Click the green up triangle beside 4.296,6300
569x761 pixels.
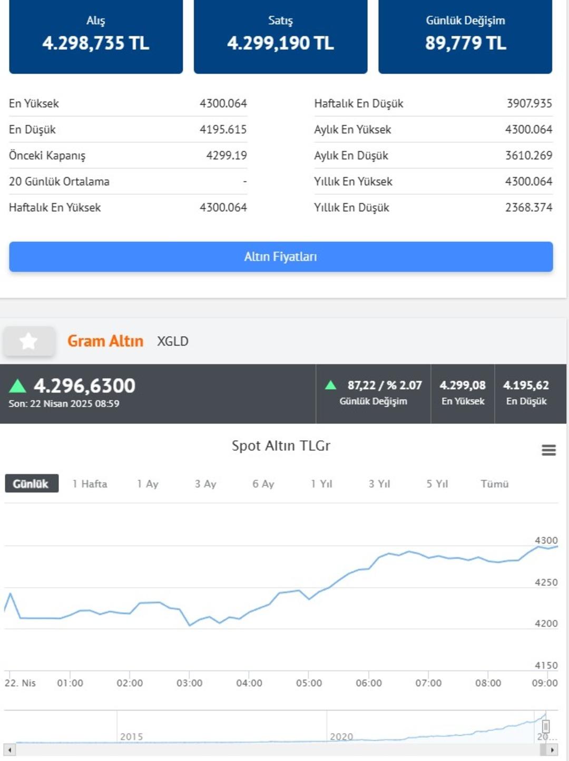pyautogui.click(x=18, y=386)
